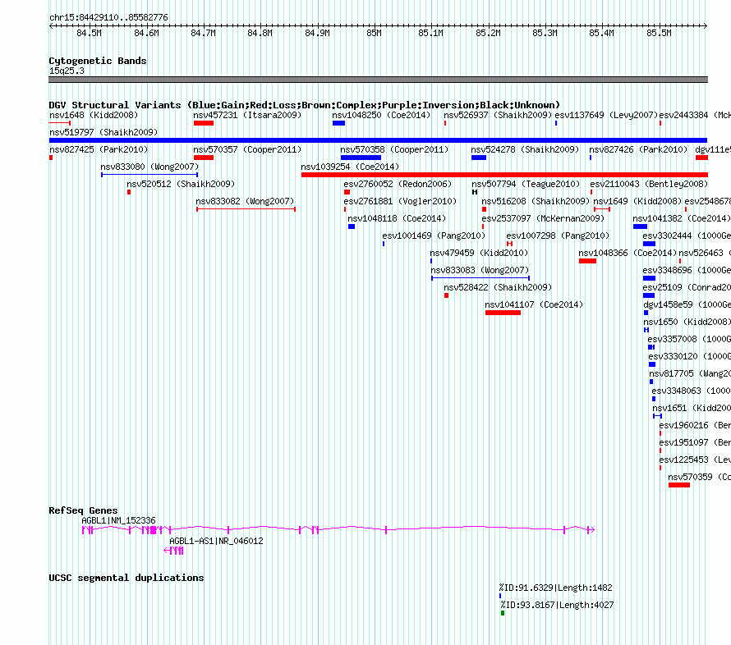Open the esv1960216 variant label

[x=695, y=425]
